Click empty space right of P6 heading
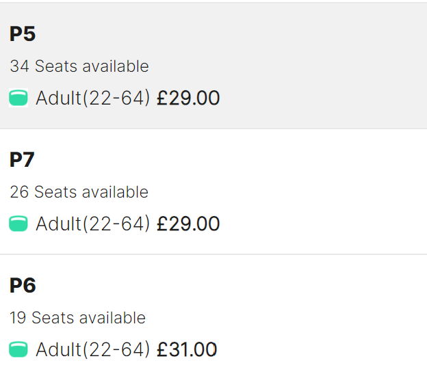427x376 pixels. point(231,285)
